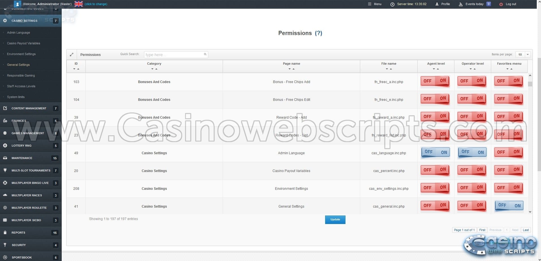Toggle Favorites menu for General Settings
Screen dimensions: 541x261
pyautogui.click(x=509, y=206)
